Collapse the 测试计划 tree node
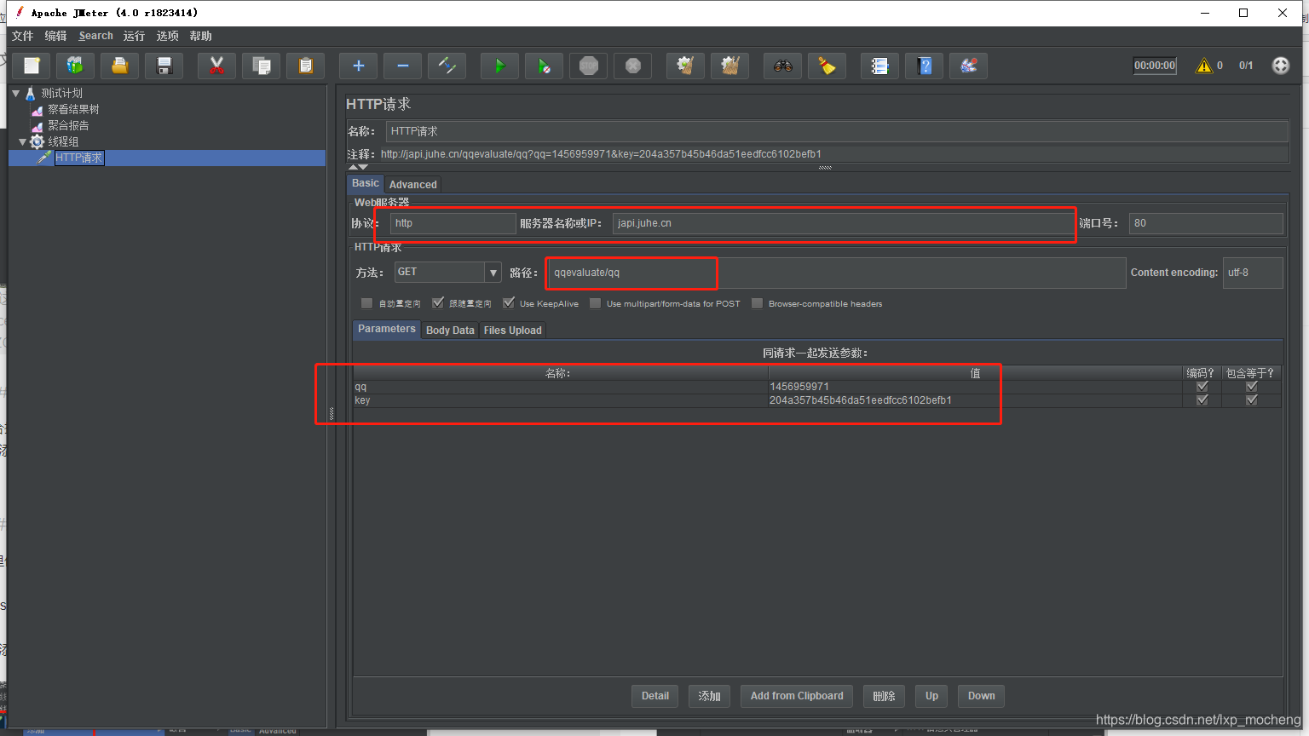Viewport: 1309px width, 736px height. point(16,93)
